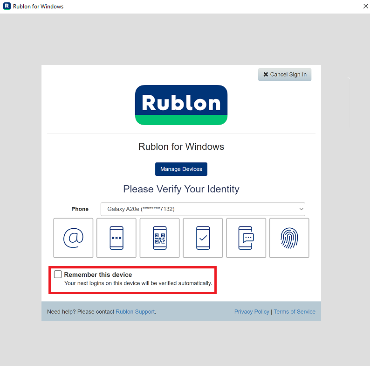This screenshot has width=370, height=366.
Task: Click the 'Please Verify Your Identity' heading
Action: [x=181, y=189]
